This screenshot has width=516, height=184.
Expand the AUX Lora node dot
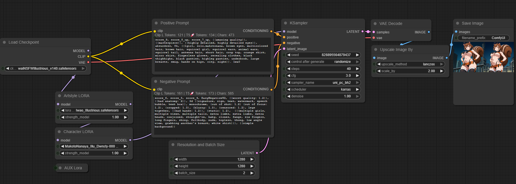click(x=60, y=168)
